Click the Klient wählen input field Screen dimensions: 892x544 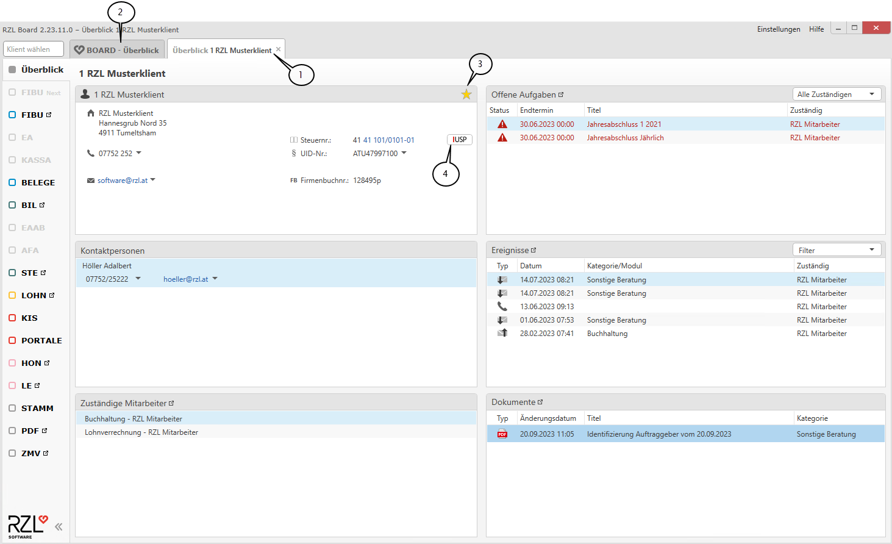[x=34, y=49]
